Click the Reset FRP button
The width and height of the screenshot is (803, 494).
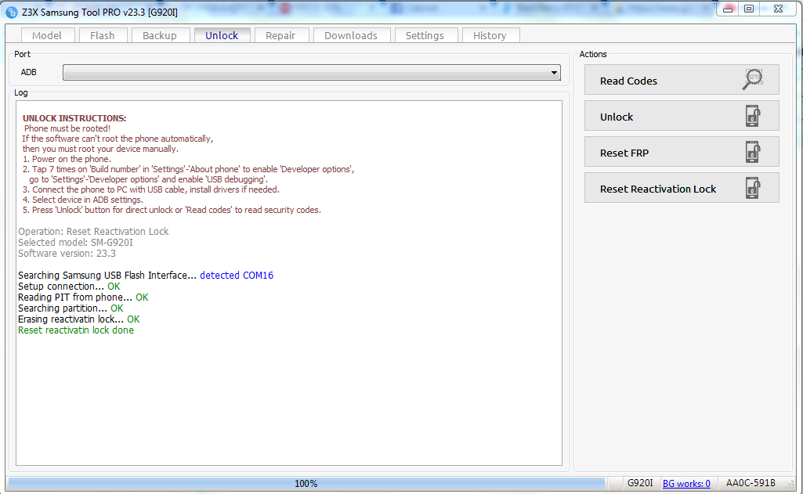pos(681,152)
